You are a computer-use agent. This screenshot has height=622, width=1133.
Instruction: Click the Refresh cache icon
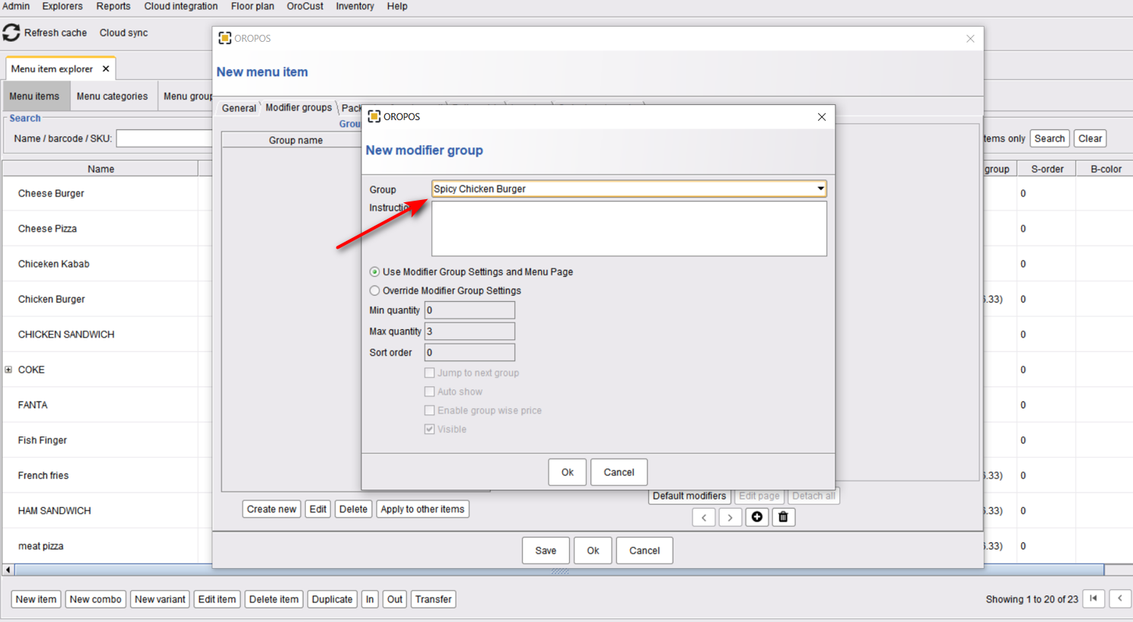[11, 33]
